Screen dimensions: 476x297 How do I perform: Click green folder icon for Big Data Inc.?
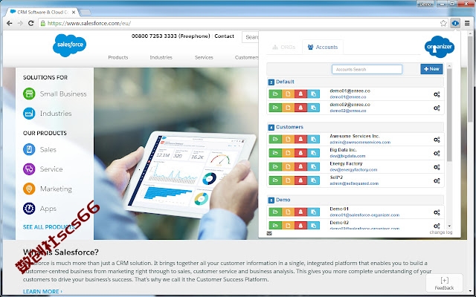click(x=275, y=153)
